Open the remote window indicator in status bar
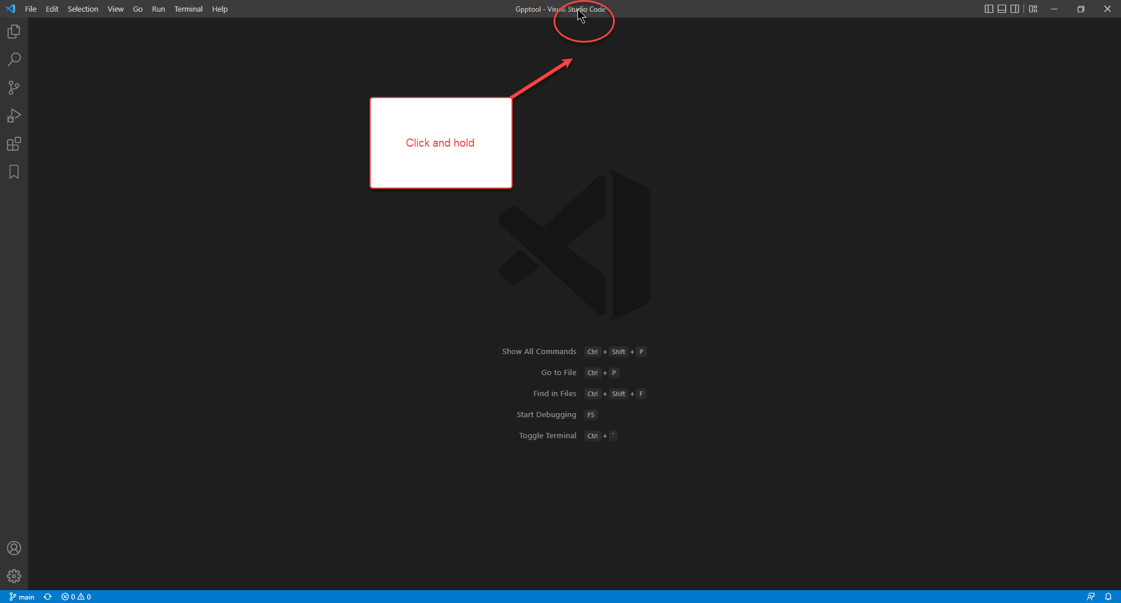1121x603 pixels. (1091, 597)
